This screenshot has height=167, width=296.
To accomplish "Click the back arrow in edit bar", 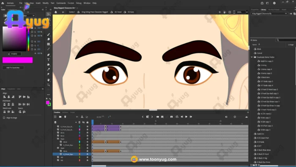I will pyautogui.click(x=63, y=12).
